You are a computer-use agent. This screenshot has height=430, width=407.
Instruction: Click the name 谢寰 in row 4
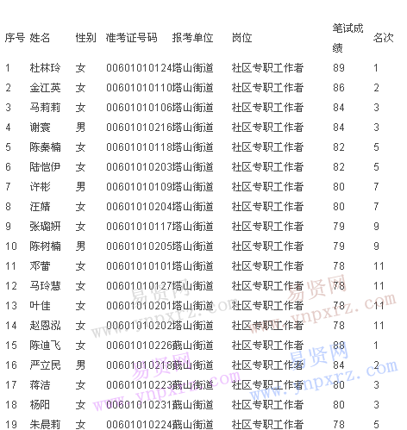tap(40, 128)
